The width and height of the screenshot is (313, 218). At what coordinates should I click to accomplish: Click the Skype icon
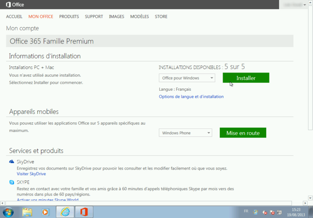pos(12,182)
